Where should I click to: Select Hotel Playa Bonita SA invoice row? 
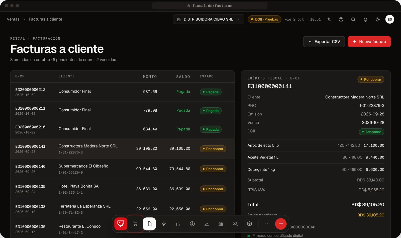point(123,189)
